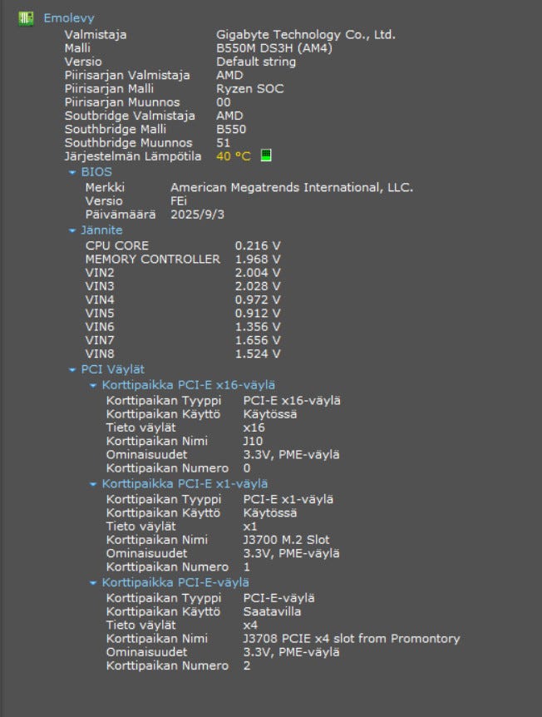The height and width of the screenshot is (717, 542).
Task: Click the Soutbridge Valmistaja label
Action: (130, 116)
